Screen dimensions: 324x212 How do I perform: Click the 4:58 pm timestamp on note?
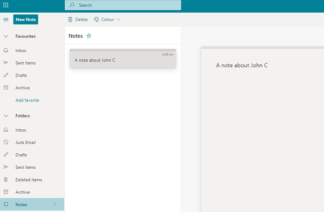pyautogui.click(x=168, y=55)
